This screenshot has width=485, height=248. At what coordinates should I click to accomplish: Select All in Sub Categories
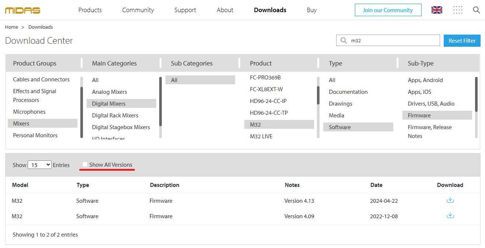tap(200, 80)
